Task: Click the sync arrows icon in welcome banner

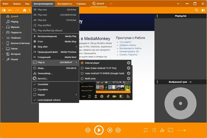Action: (90, 96)
